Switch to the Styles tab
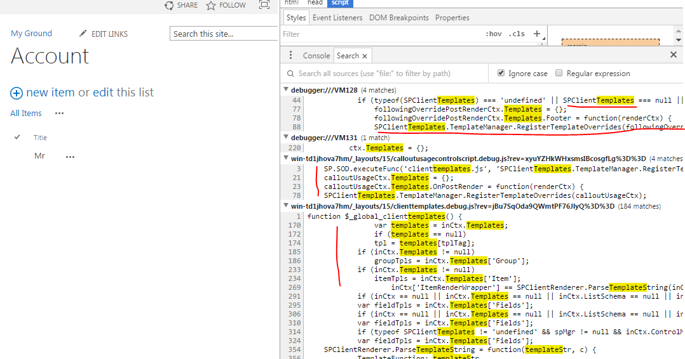 point(296,18)
